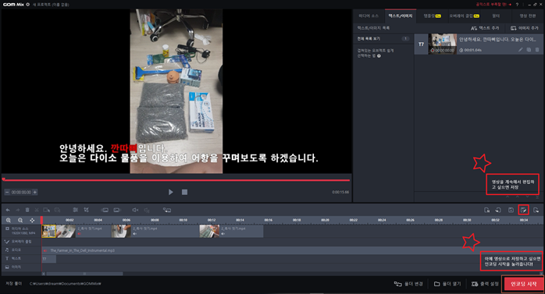
Task: Select the Overlay Clip track header
Action: tap(21, 242)
